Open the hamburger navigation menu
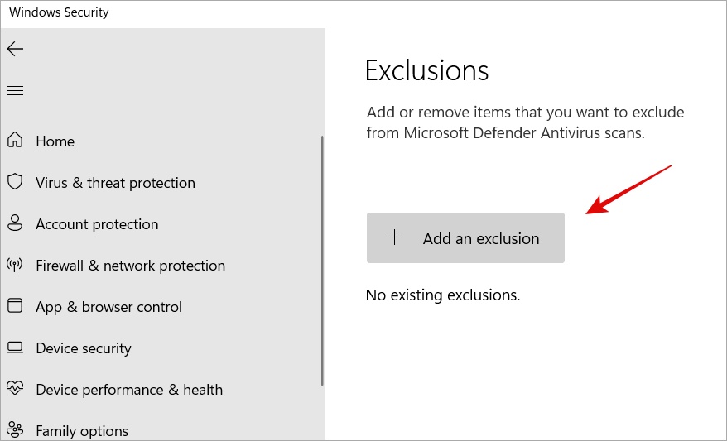The image size is (727, 441). 15,90
